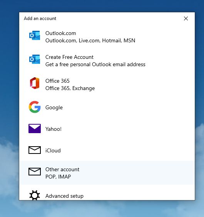Open the Advanced setup gear icon

[x=35, y=195]
